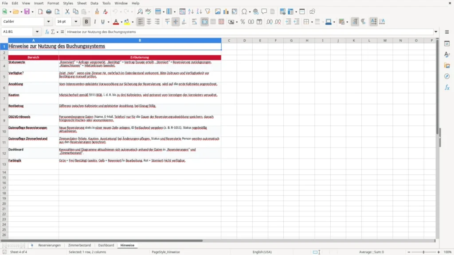Open the Background Color dropdown arrow
This screenshot has width=454, height=255.
[133, 22]
